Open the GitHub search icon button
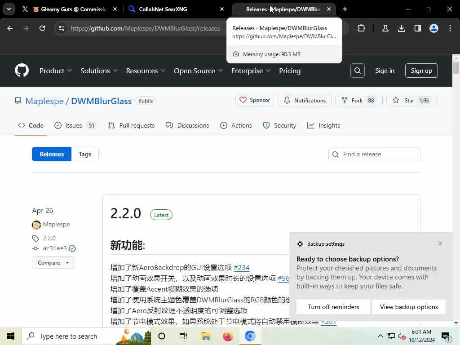Image resolution: width=460 pixels, height=345 pixels. (x=357, y=71)
